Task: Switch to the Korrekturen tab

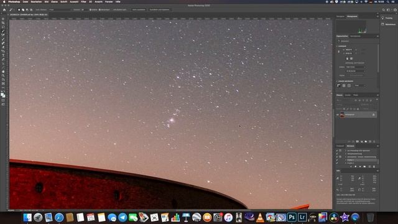Action: pos(355,36)
